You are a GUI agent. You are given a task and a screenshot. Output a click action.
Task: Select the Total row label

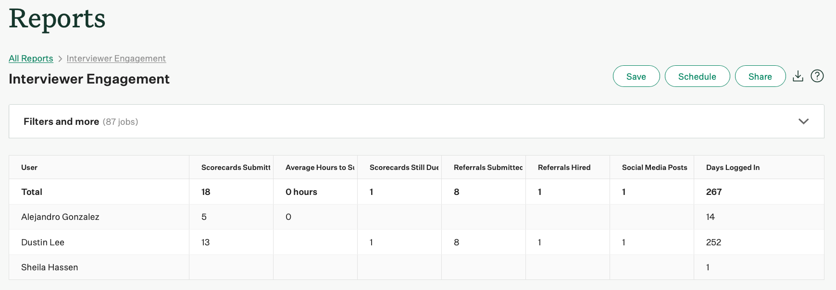(x=32, y=192)
